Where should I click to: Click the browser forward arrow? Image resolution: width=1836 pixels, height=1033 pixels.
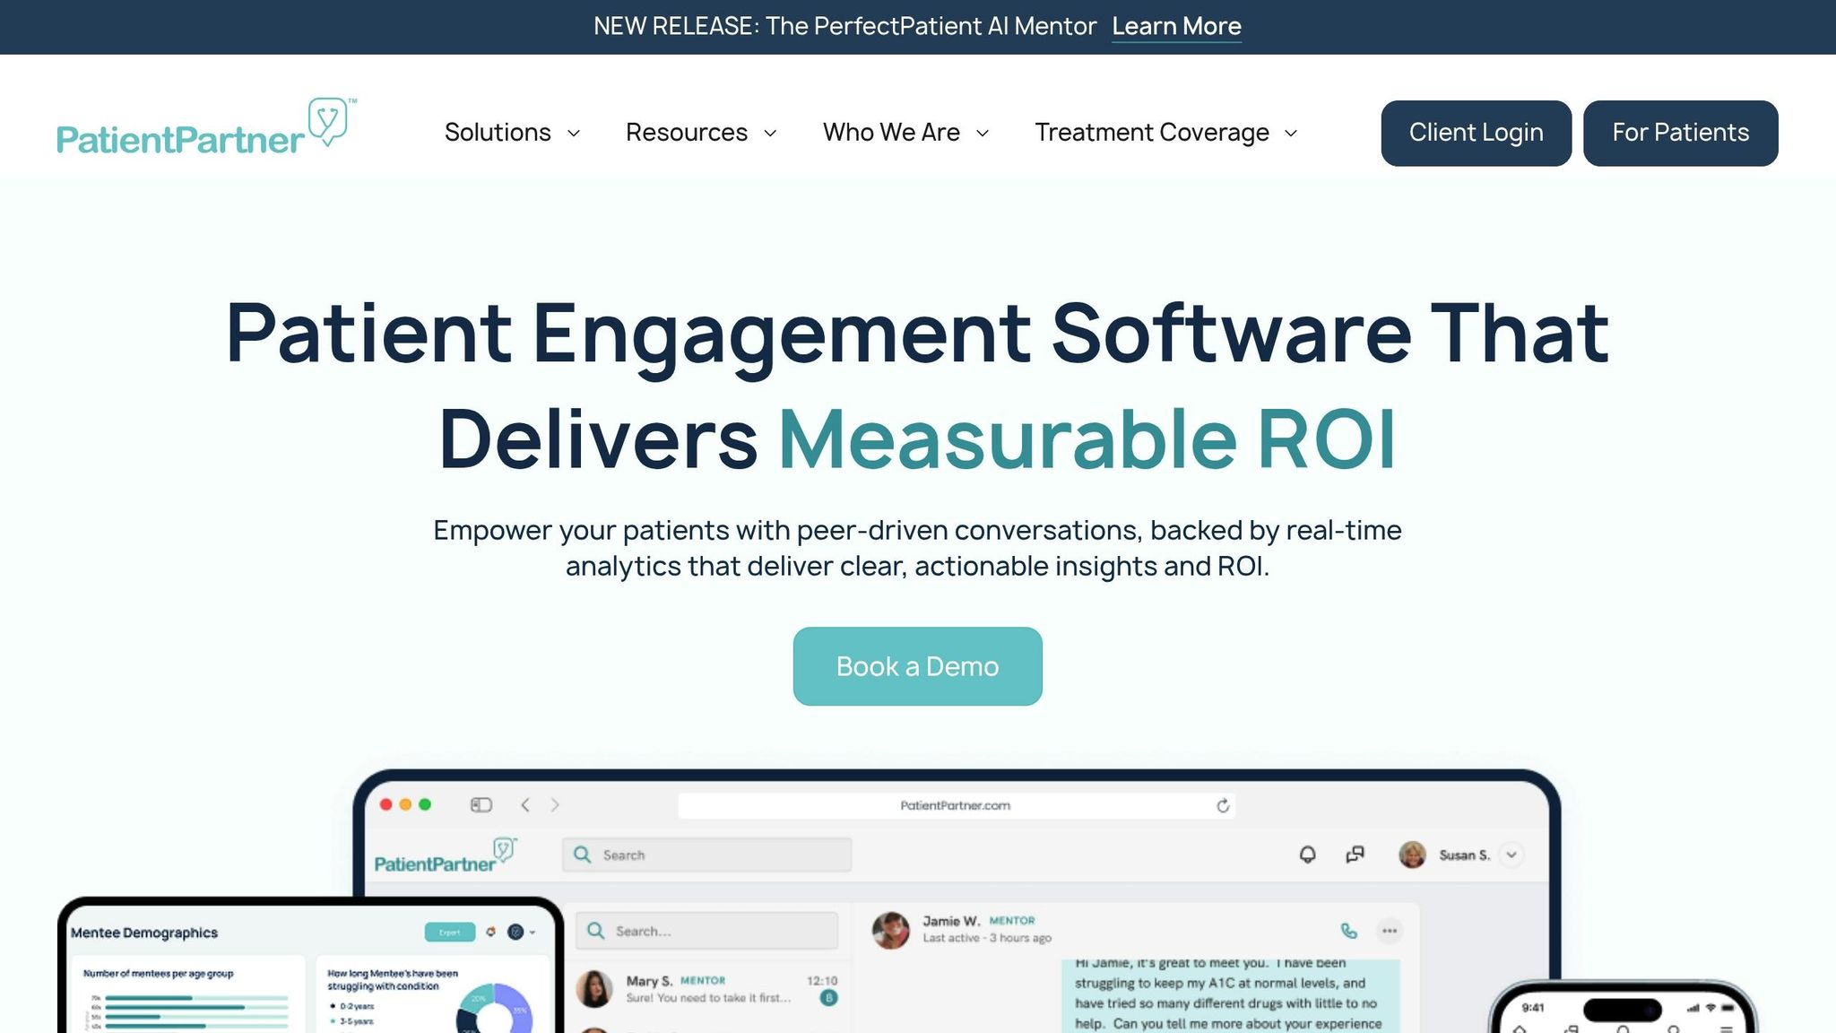pyautogui.click(x=557, y=804)
